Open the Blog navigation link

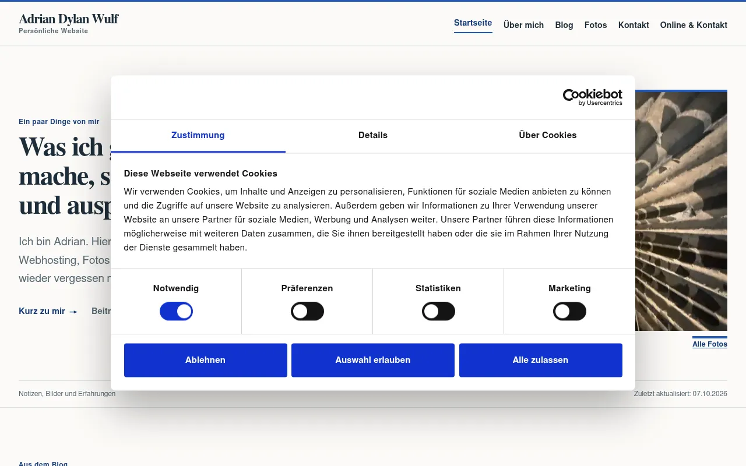pyautogui.click(x=564, y=25)
